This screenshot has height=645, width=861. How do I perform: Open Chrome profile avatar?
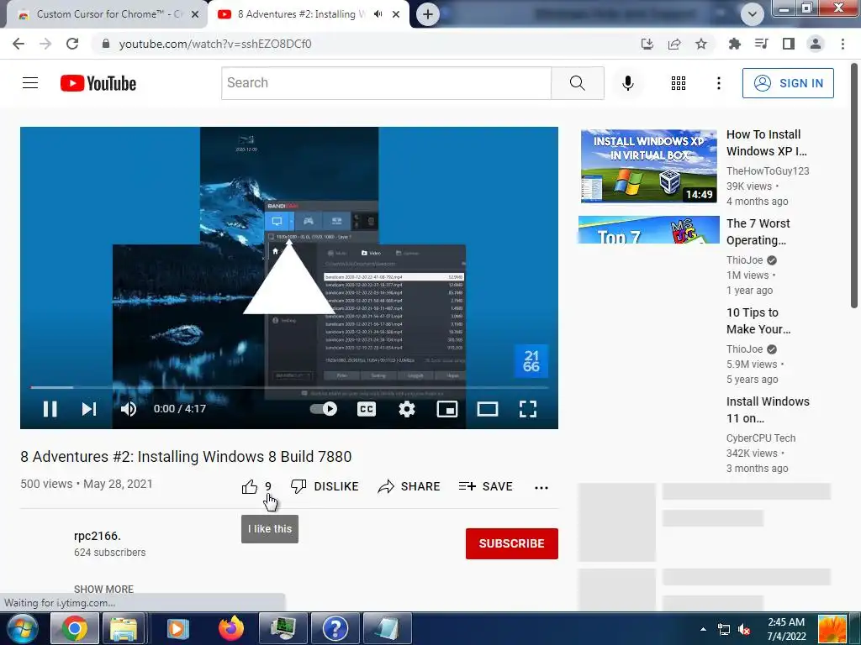tap(816, 44)
